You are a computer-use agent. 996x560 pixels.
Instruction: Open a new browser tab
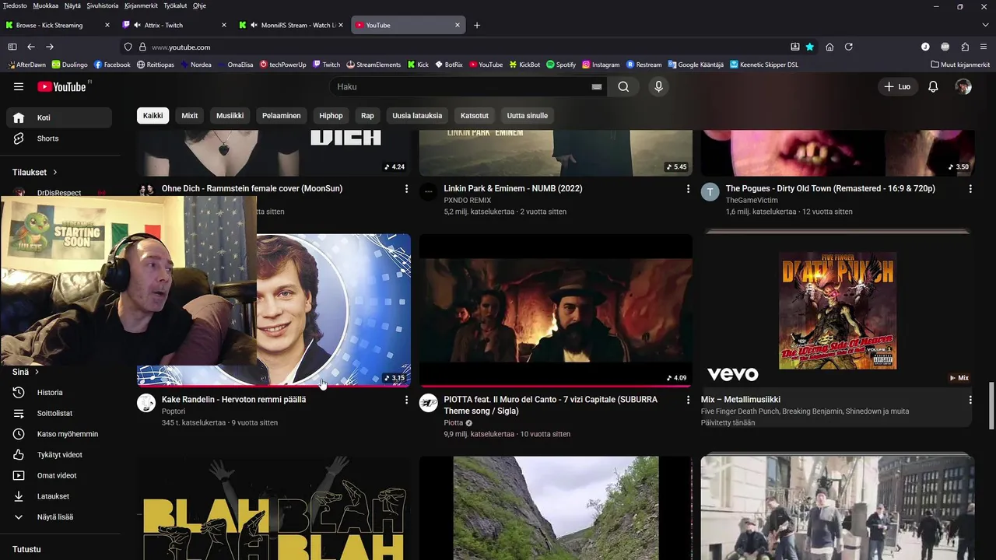click(477, 25)
